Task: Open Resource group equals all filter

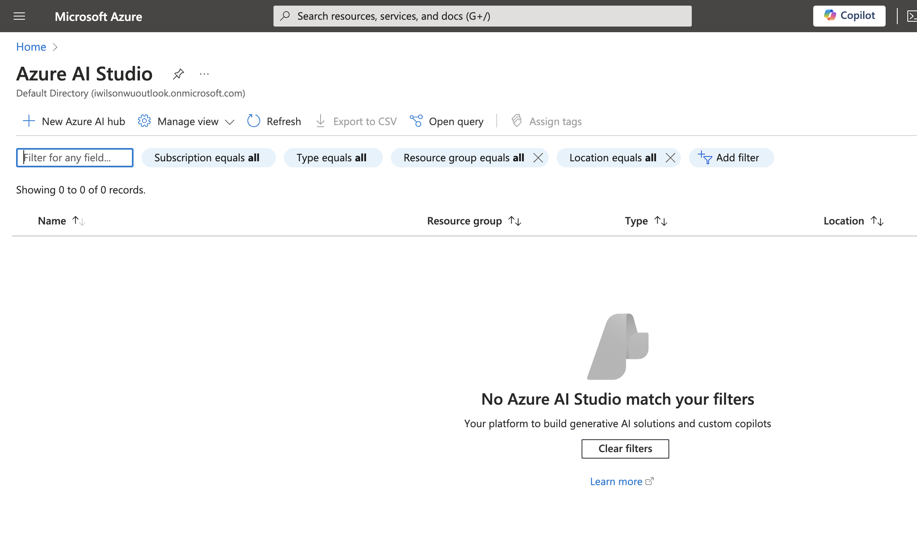Action: 464,158
